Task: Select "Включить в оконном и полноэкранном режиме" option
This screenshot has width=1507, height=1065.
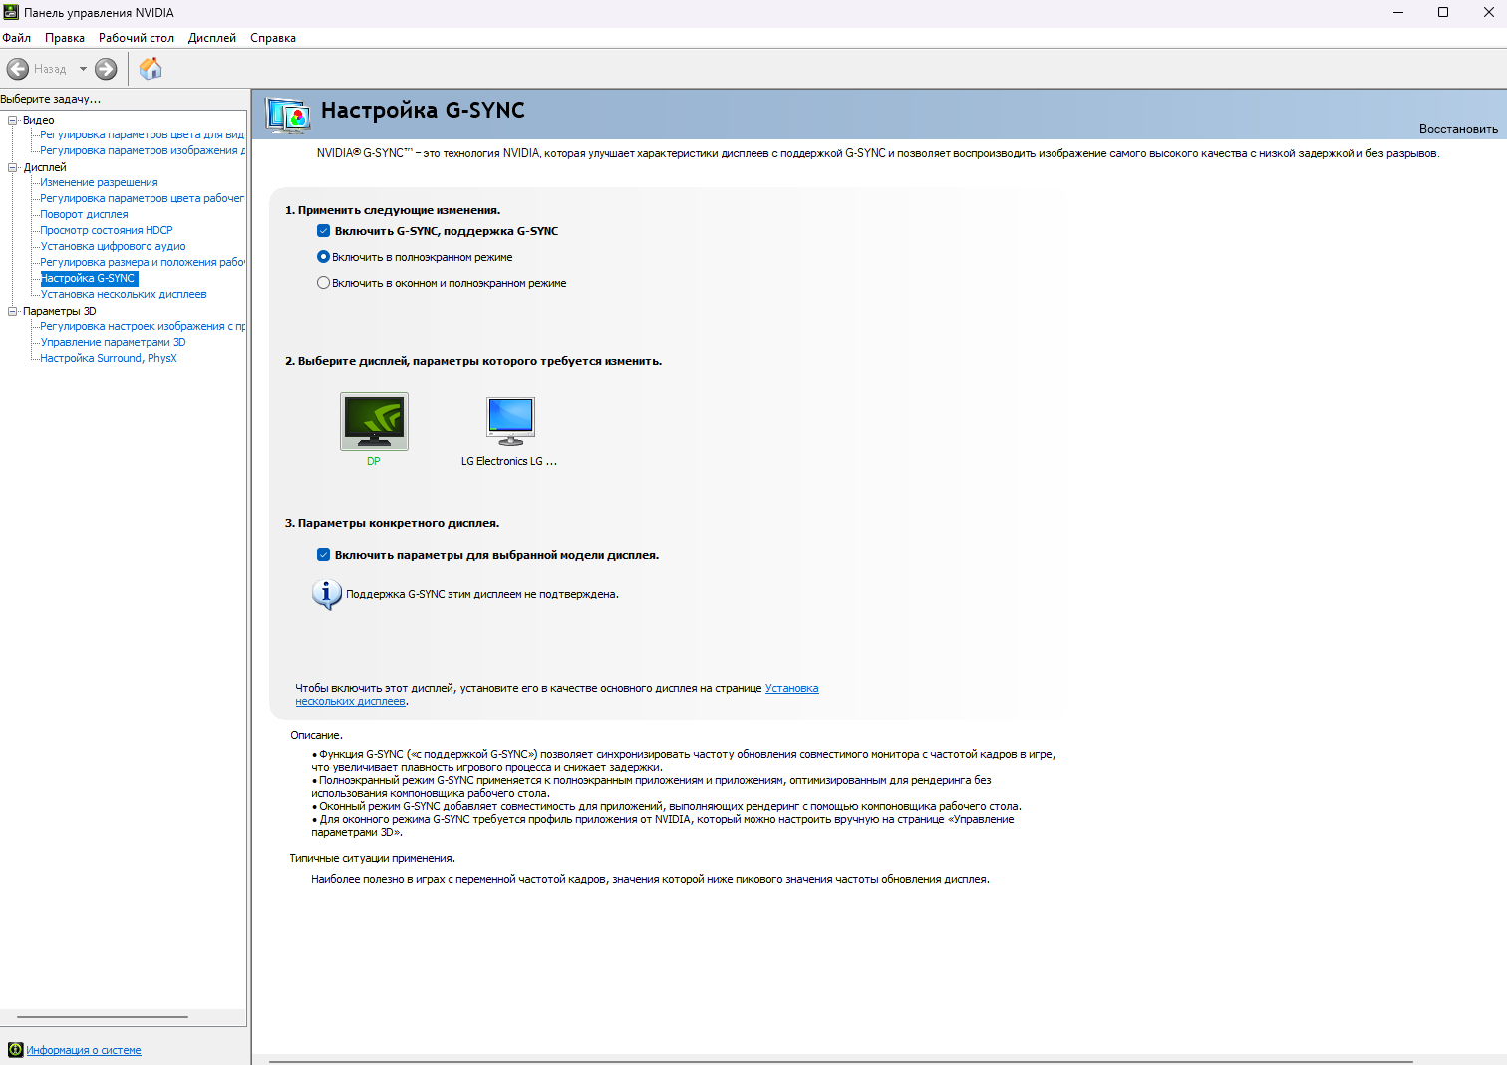Action: coord(323,282)
